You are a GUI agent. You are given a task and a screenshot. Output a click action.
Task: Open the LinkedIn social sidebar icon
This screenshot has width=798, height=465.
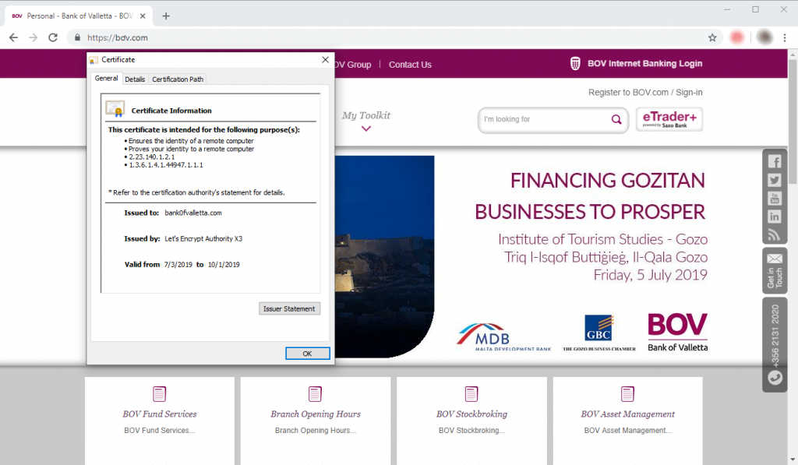click(x=775, y=217)
